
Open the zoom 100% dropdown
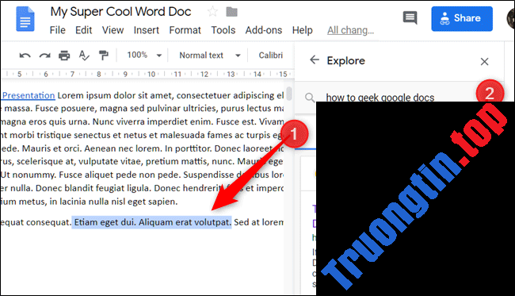144,55
